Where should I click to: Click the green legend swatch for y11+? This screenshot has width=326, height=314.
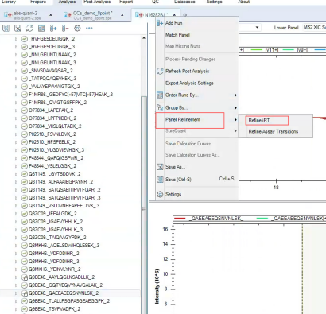pyautogui.click(x=256, y=50)
